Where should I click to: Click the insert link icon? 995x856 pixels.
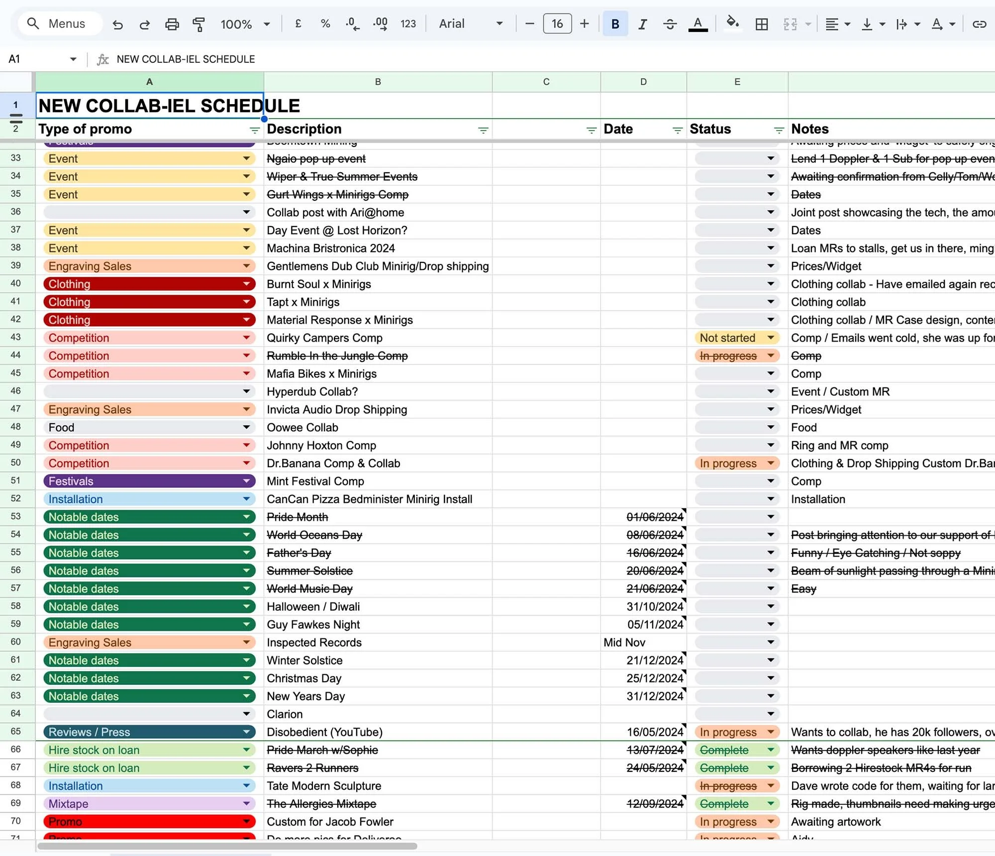(979, 24)
